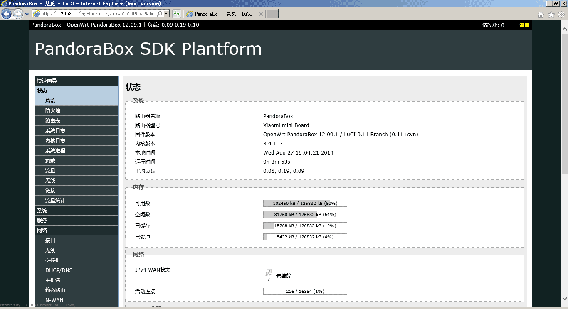Open 链接 in the sidebar
This screenshot has height=309, width=568.
[x=77, y=190]
